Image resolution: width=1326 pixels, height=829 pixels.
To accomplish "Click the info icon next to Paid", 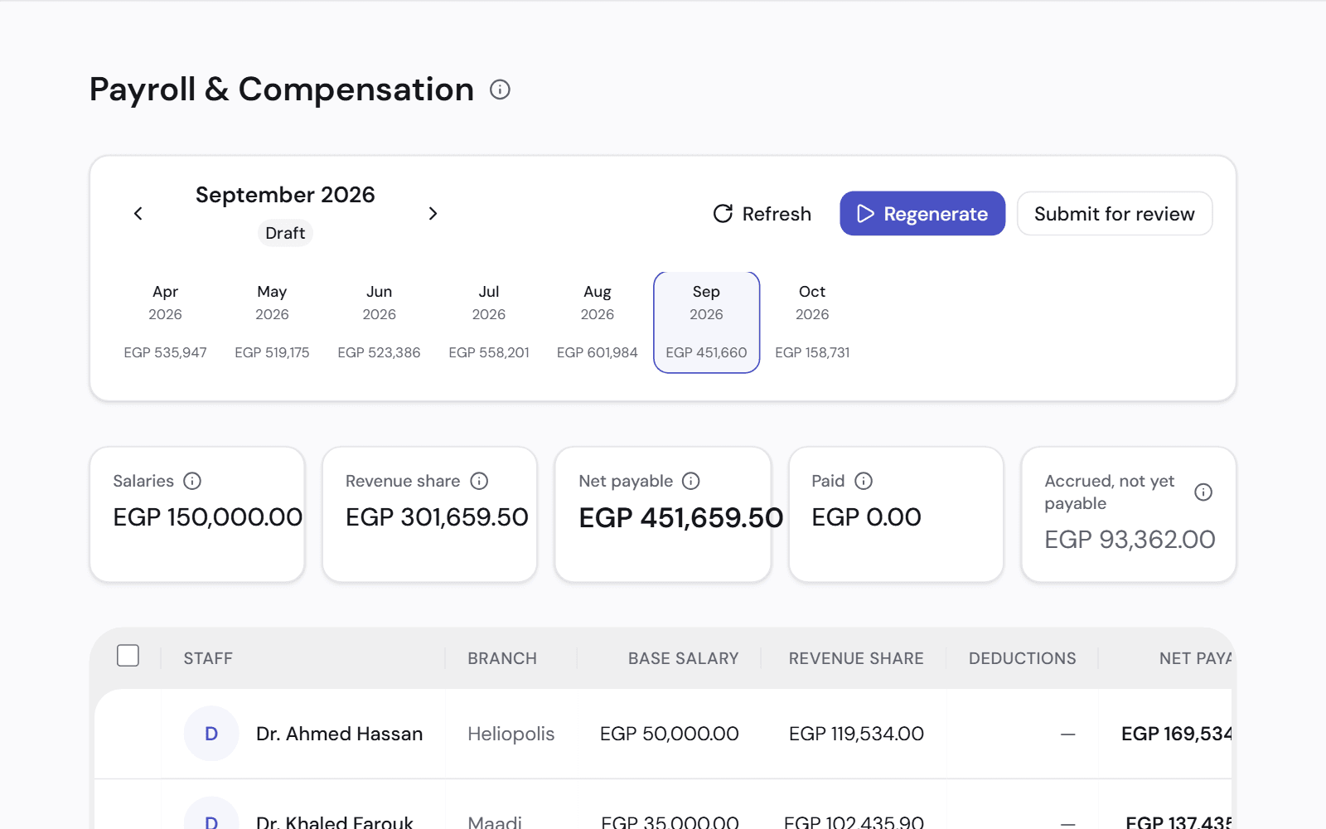I will coord(864,481).
